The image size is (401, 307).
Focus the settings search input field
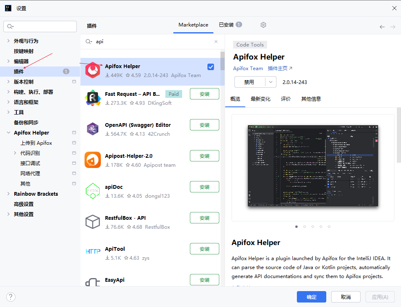[x=40, y=27]
